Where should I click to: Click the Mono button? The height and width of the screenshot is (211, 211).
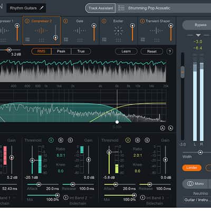[x=195, y=184]
